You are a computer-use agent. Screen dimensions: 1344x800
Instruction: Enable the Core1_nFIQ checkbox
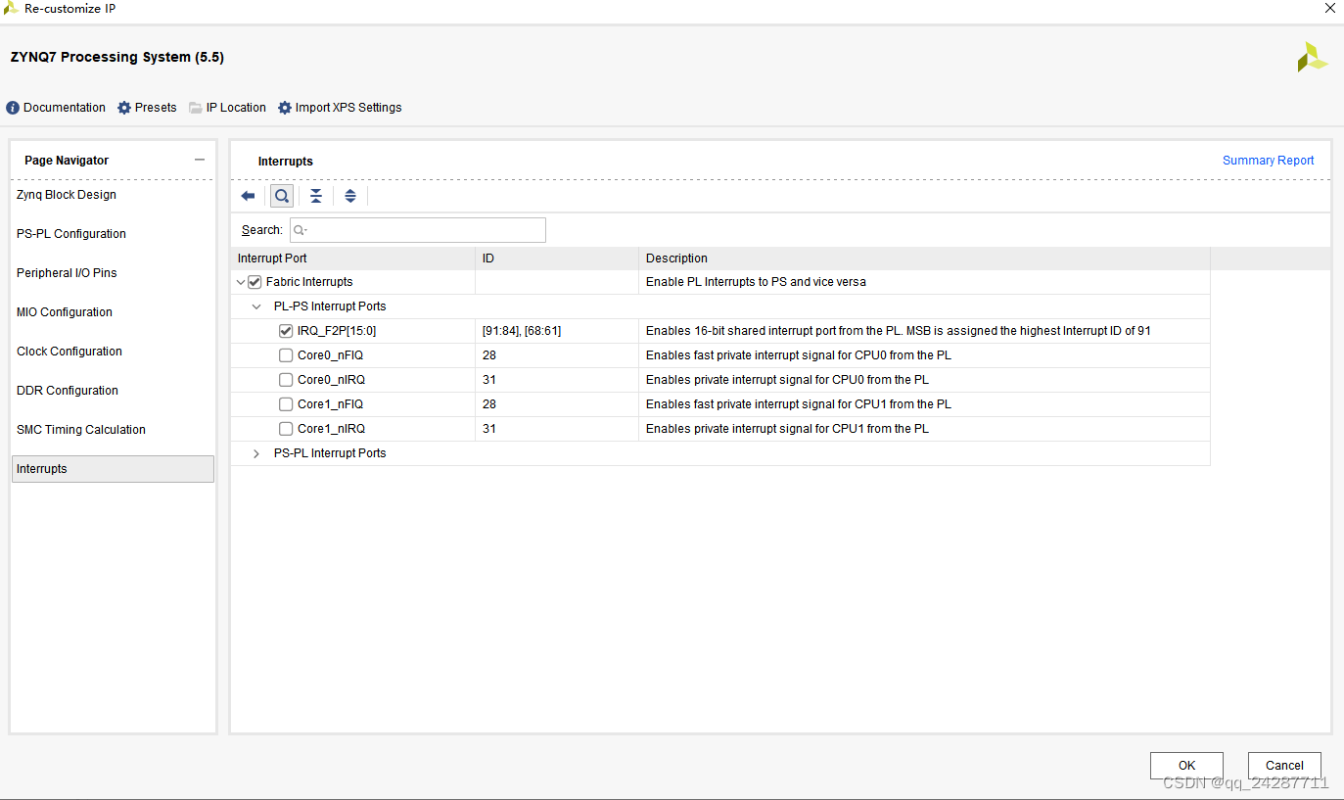pyautogui.click(x=286, y=404)
